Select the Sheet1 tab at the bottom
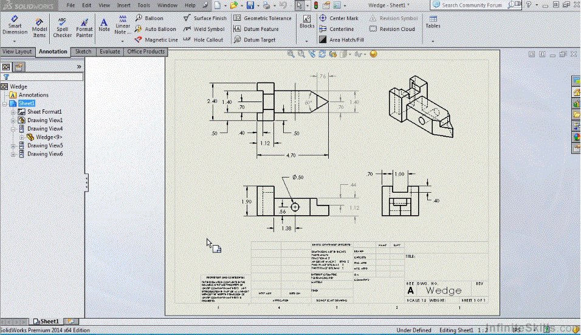The image size is (581, 335). point(46,321)
